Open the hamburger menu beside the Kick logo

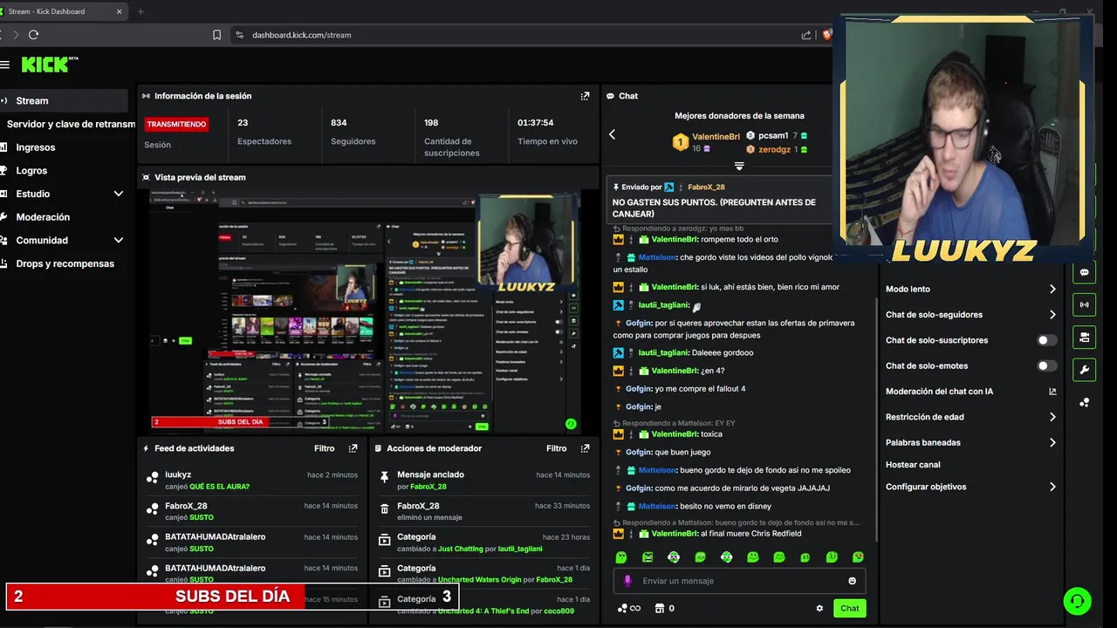coord(4,65)
